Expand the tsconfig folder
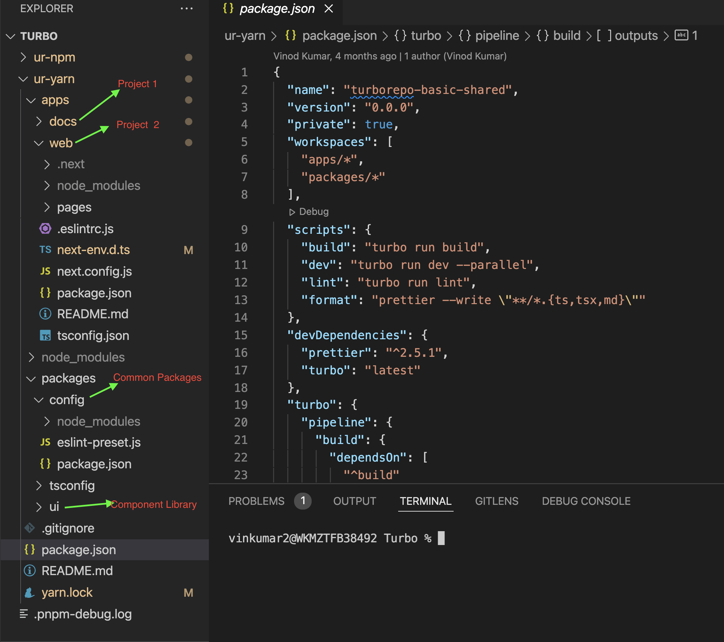This screenshot has width=724, height=642. 39,486
